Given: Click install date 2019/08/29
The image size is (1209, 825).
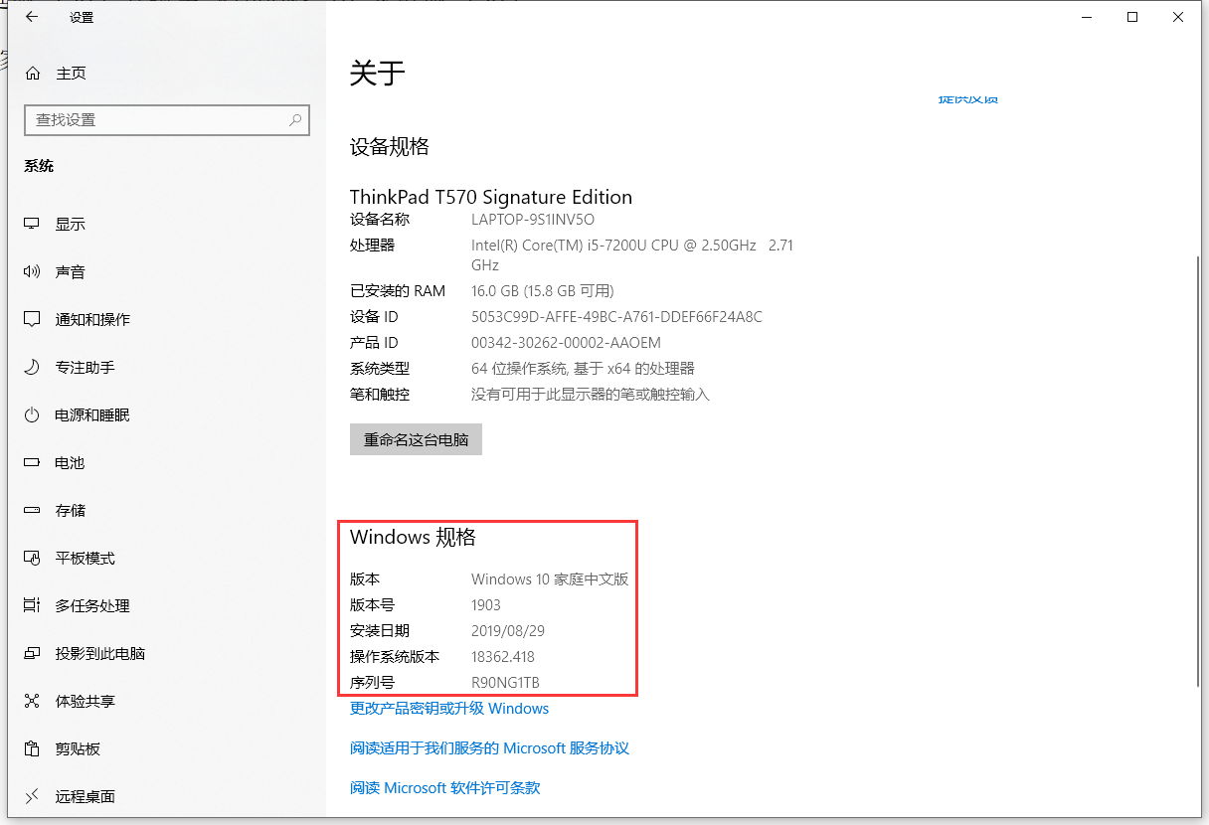Looking at the screenshot, I should coord(508,631).
